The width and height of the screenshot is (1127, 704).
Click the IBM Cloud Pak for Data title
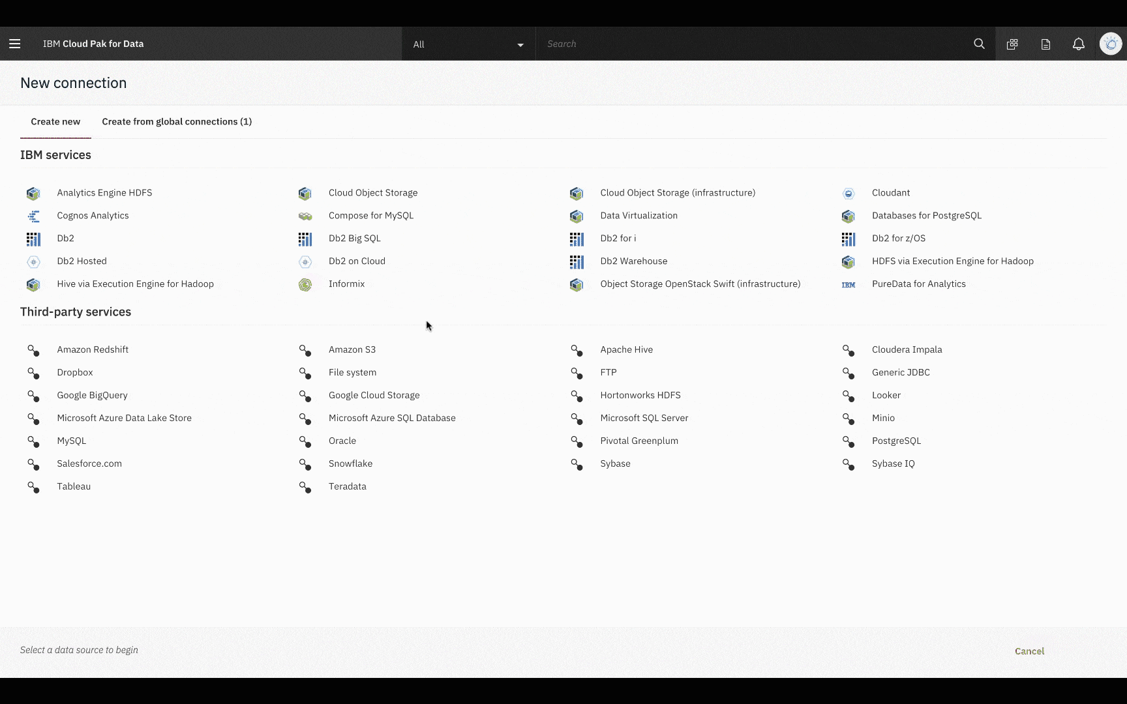pos(93,44)
